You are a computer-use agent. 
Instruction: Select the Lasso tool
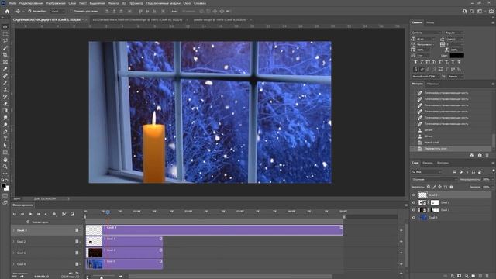(x=5, y=41)
